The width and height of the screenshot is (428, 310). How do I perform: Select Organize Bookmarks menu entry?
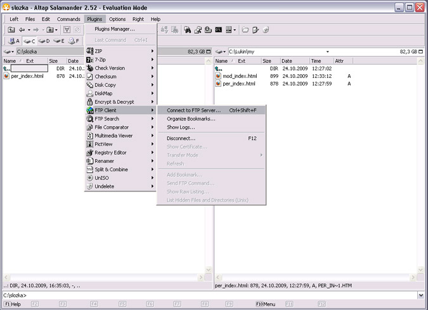[191, 119]
